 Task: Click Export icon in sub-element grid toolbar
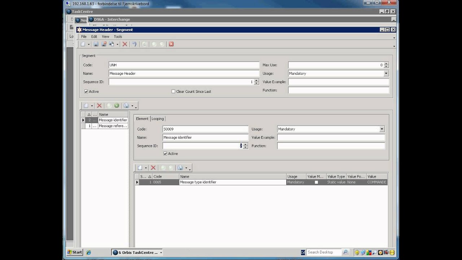[180, 168]
